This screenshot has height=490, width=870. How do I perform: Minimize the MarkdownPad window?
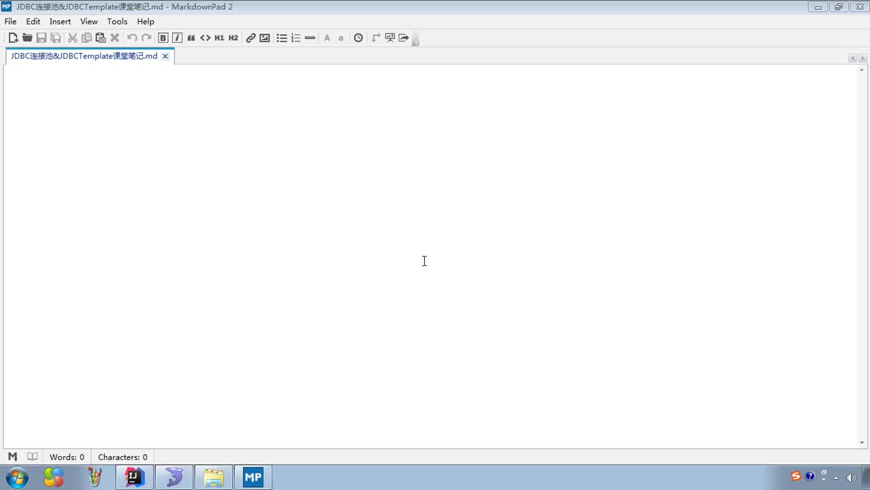[818, 7]
